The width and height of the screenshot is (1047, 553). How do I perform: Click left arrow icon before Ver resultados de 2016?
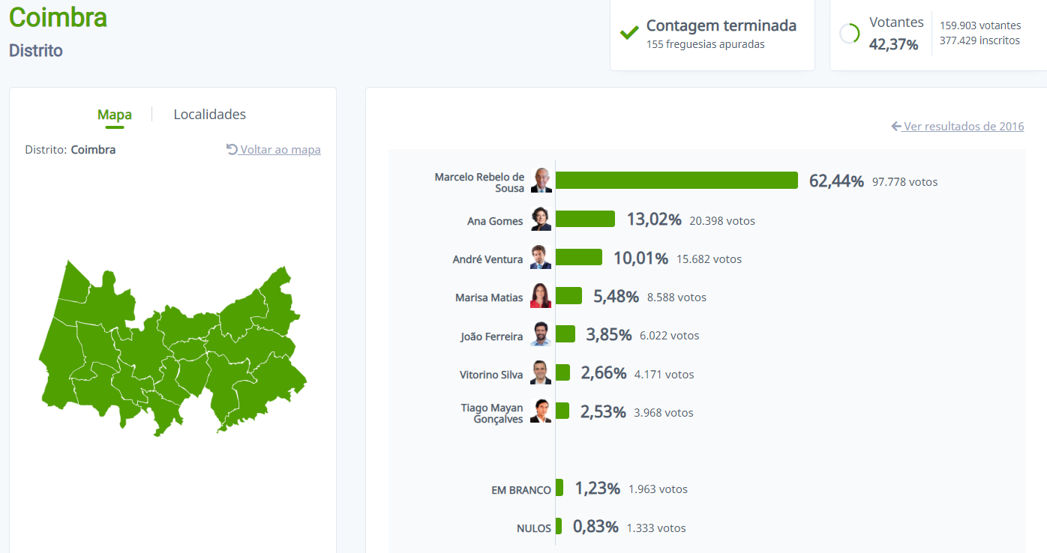click(896, 126)
